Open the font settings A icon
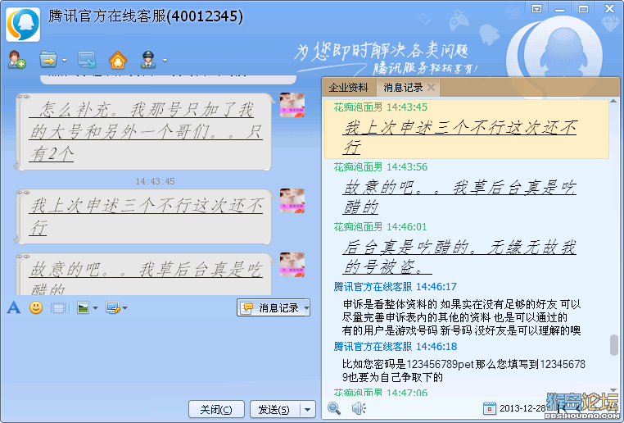This screenshot has width=624, height=423. coord(14,307)
